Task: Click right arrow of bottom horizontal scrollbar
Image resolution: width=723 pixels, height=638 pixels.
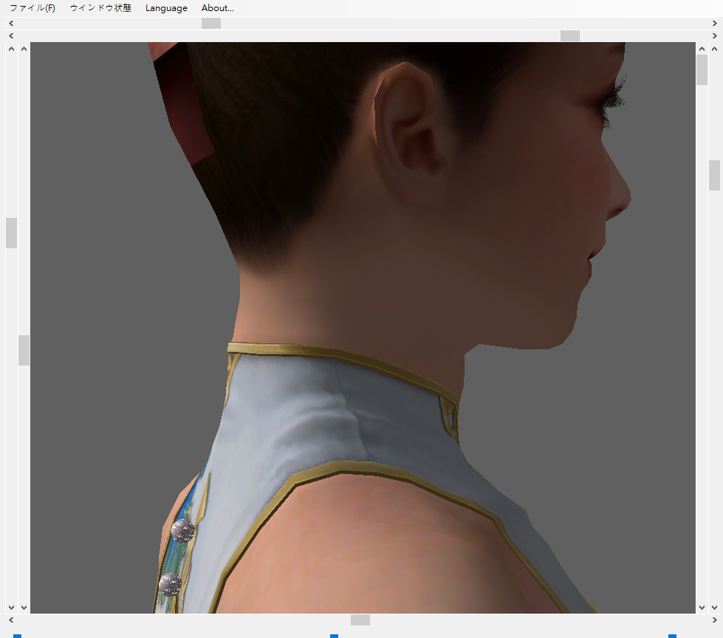Action: click(x=715, y=620)
